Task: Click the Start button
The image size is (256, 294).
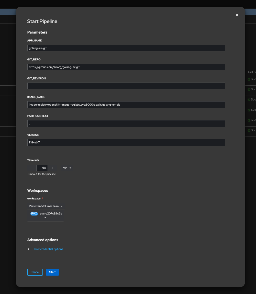Action: pos(52,272)
